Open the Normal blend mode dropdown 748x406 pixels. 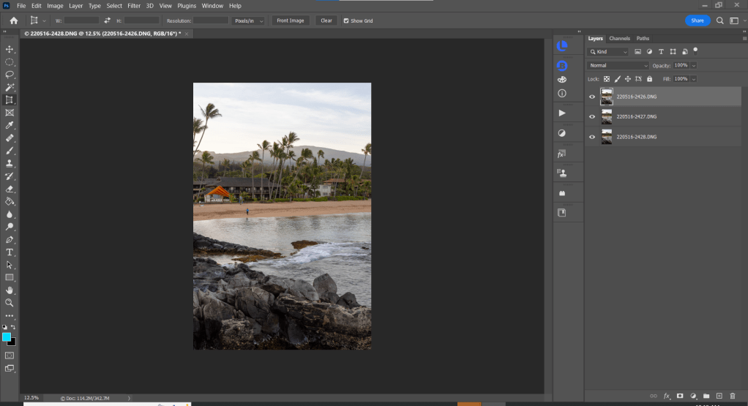[618, 66]
